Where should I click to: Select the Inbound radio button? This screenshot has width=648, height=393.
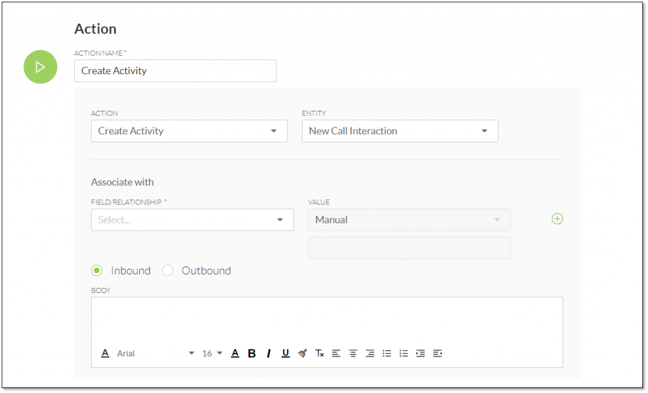click(96, 270)
